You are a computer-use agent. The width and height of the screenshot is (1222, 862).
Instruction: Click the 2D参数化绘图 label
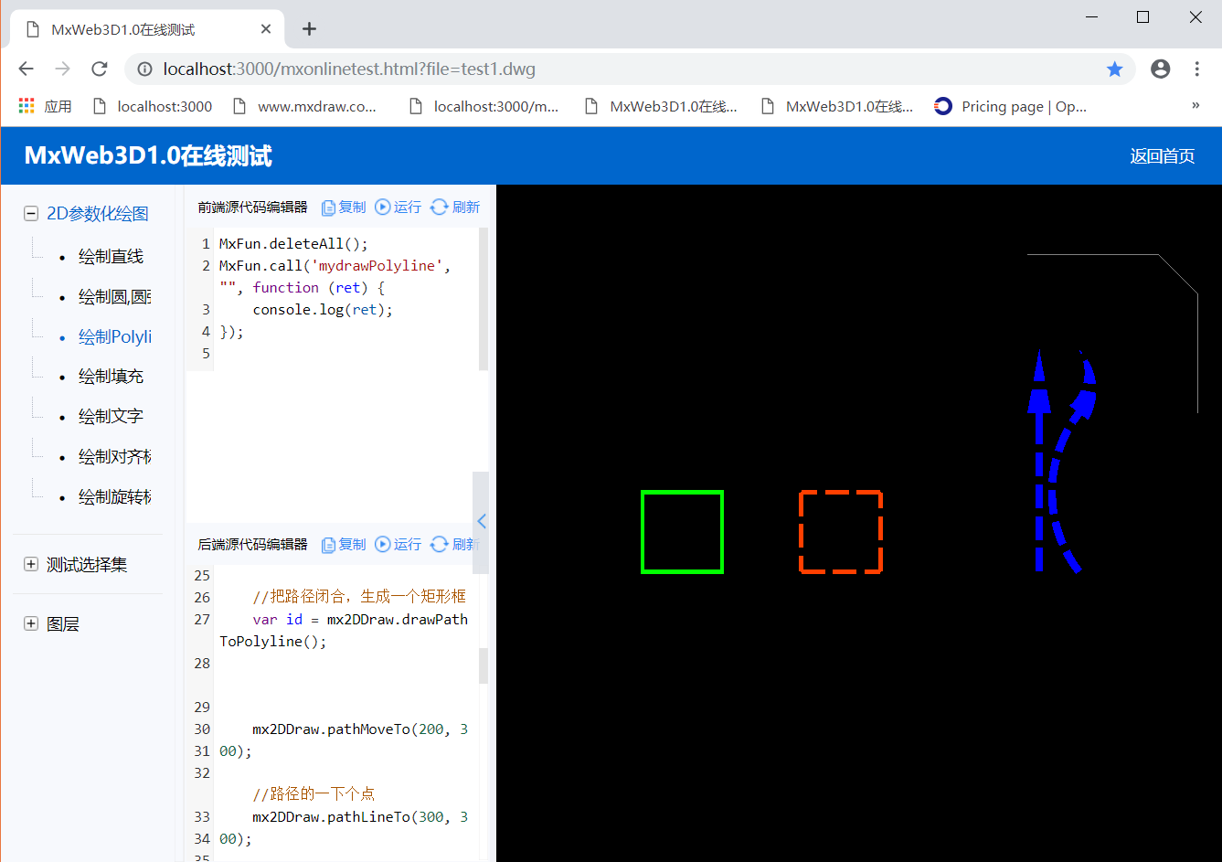[98, 214]
